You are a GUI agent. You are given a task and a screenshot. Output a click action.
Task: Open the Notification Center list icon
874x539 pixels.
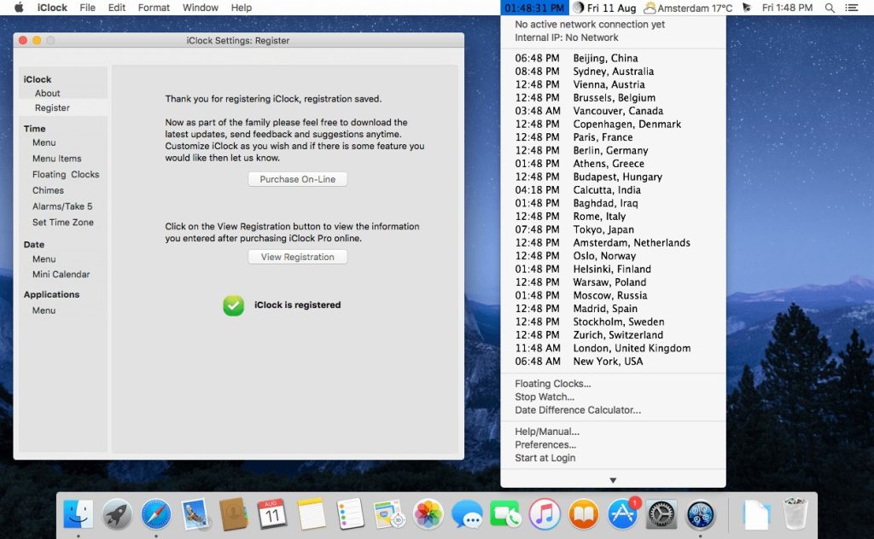coord(852,8)
